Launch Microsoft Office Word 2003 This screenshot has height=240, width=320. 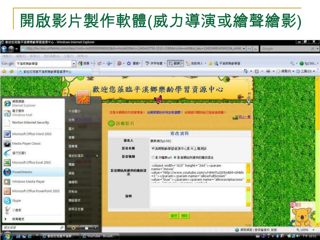(x=34, y=134)
